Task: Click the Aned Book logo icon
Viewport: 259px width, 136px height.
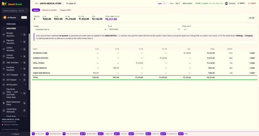Action: coord(4,4)
